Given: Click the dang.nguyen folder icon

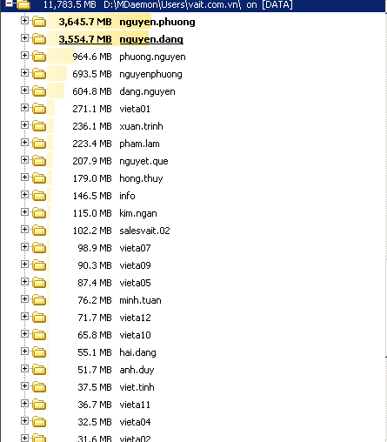Looking at the screenshot, I should coord(39,91).
